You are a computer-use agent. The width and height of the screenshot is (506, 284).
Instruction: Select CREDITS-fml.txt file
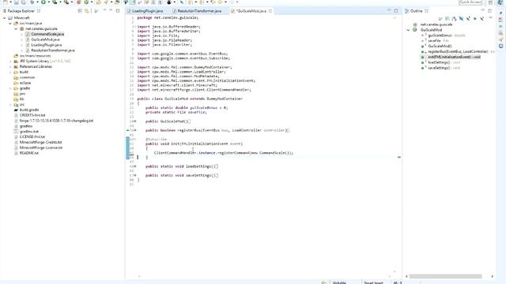tap(32, 115)
